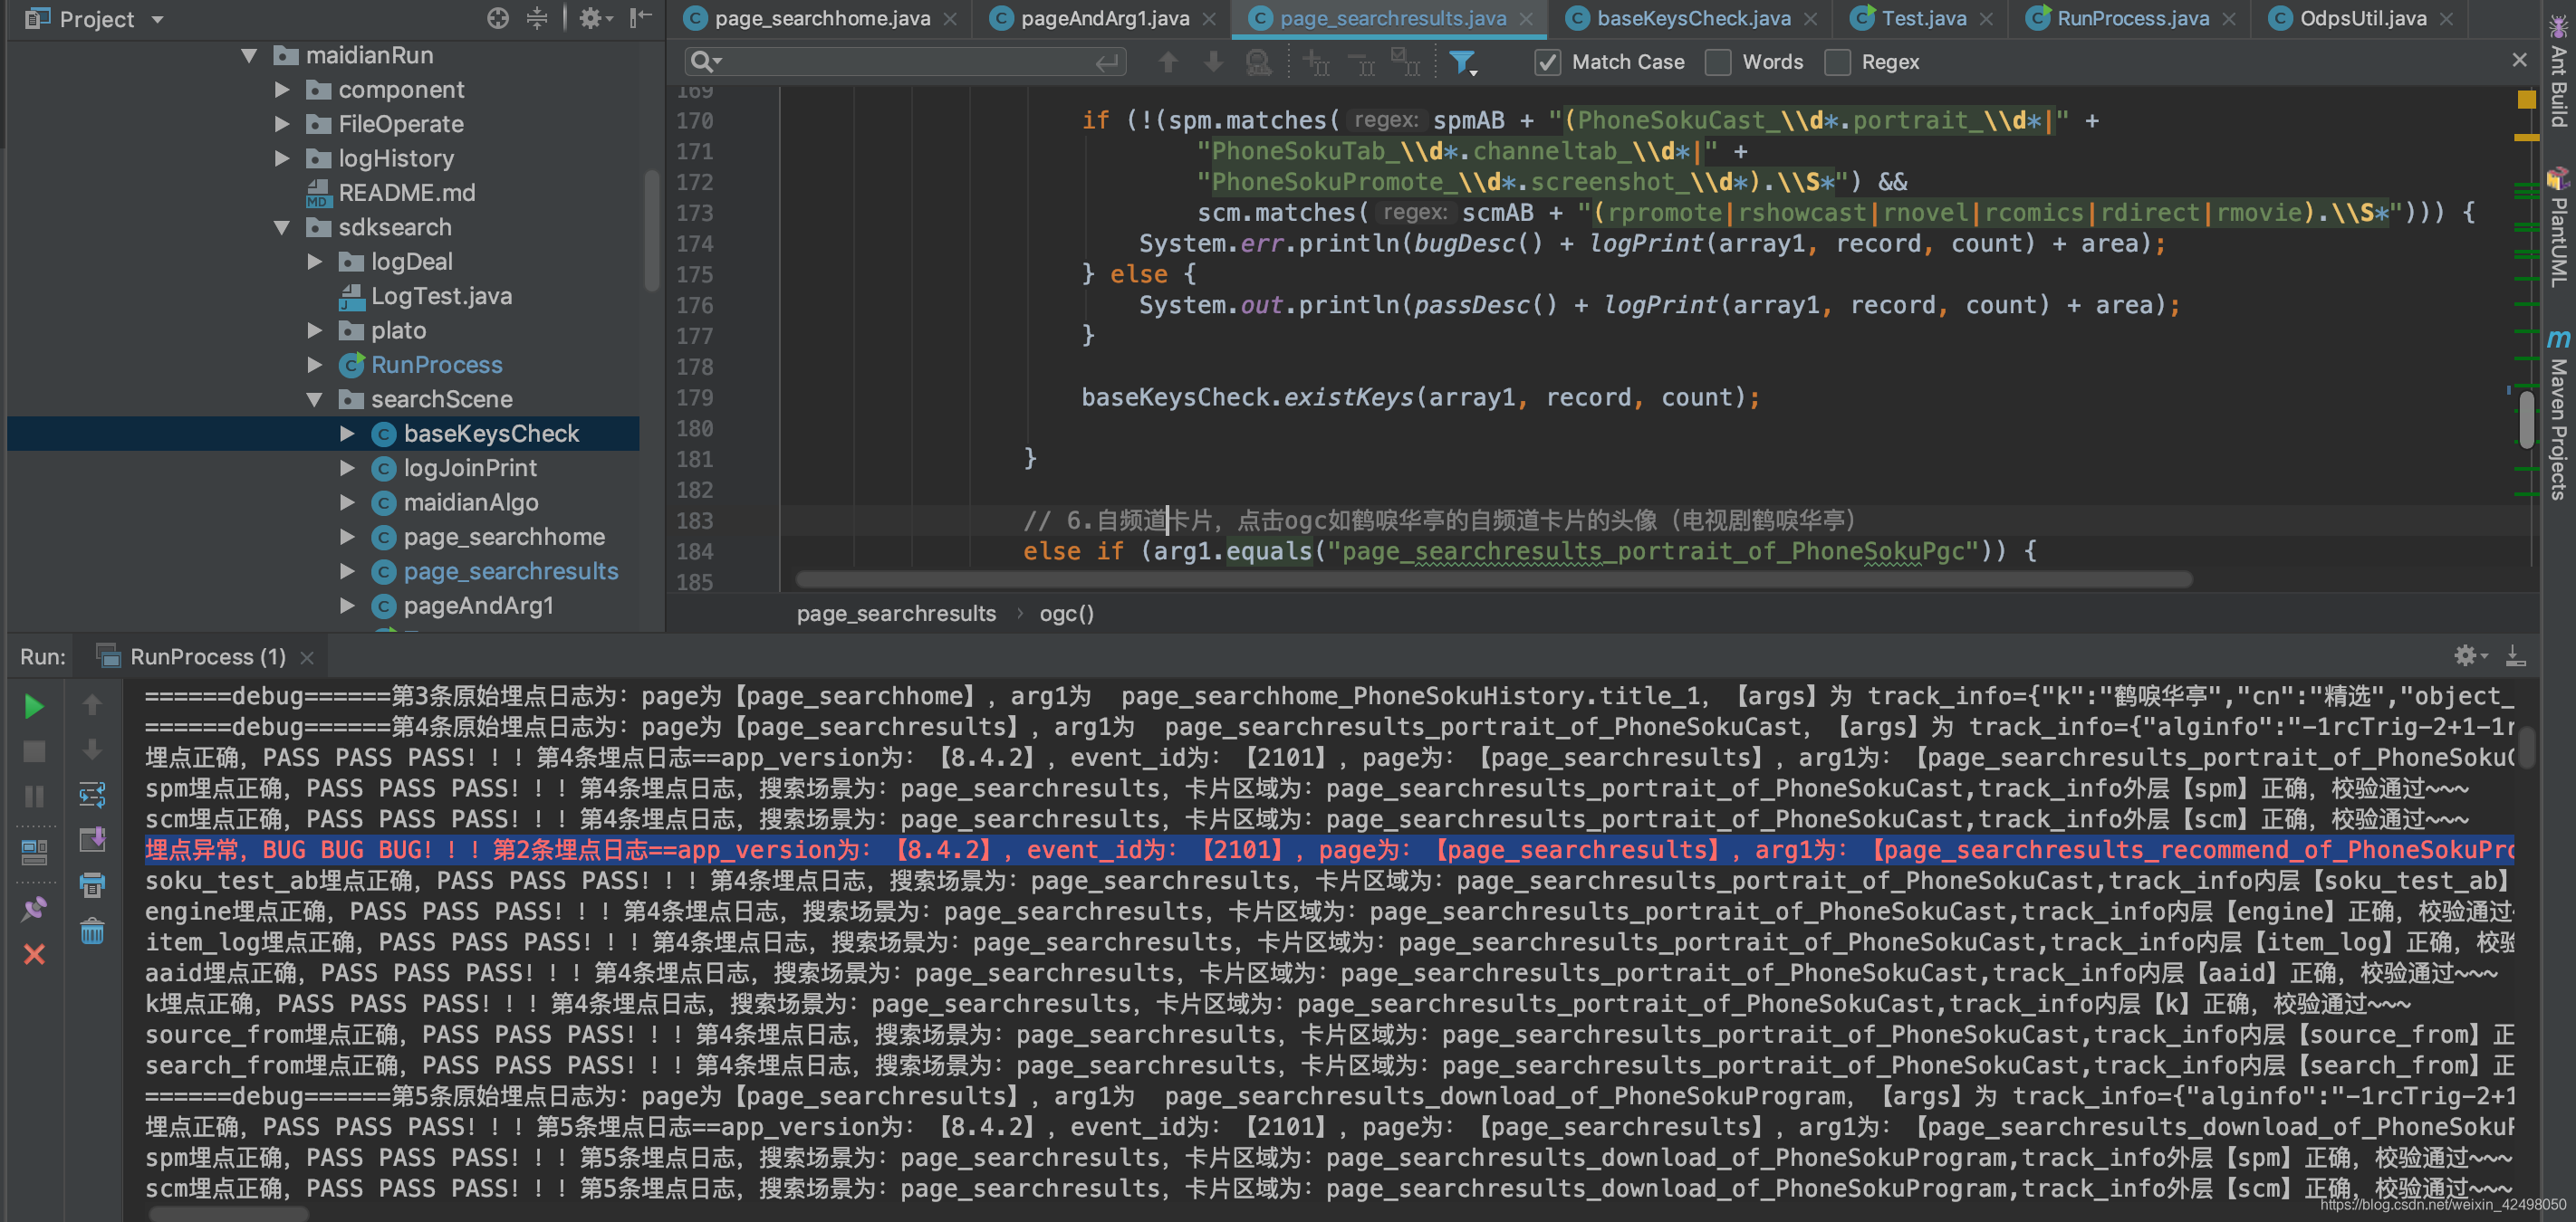Click the green Run button

tap(33, 706)
